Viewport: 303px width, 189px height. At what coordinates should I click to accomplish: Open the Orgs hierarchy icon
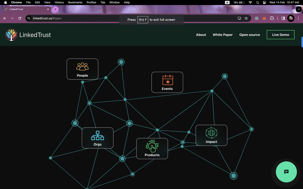(97, 136)
